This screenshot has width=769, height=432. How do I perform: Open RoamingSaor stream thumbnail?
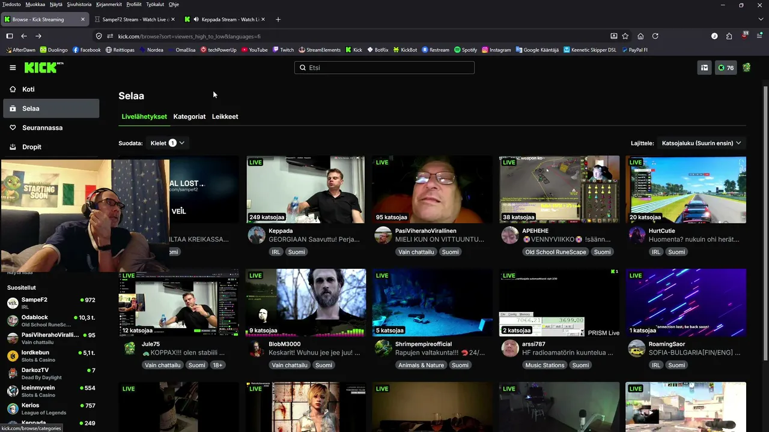(686, 302)
